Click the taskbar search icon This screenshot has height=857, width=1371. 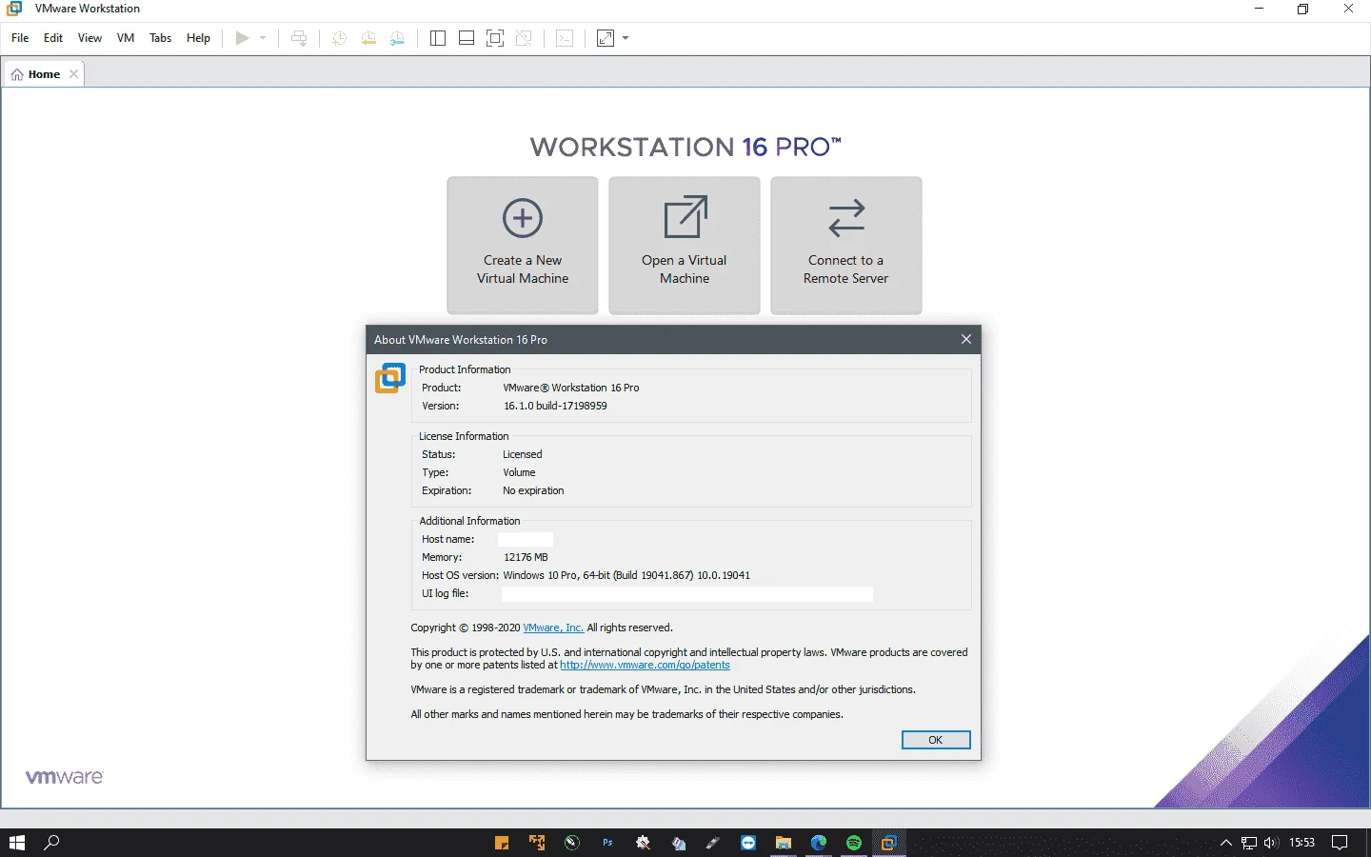52,843
